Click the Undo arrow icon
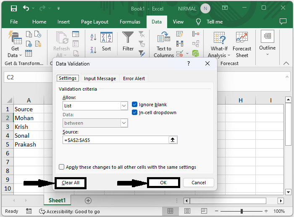 pos(26,8)
